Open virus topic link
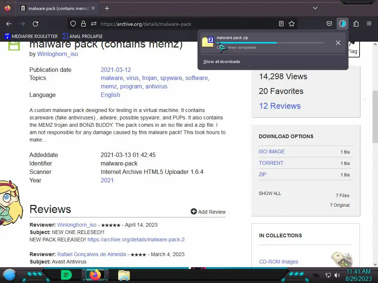The image size is (378, 283). point(133,78)
